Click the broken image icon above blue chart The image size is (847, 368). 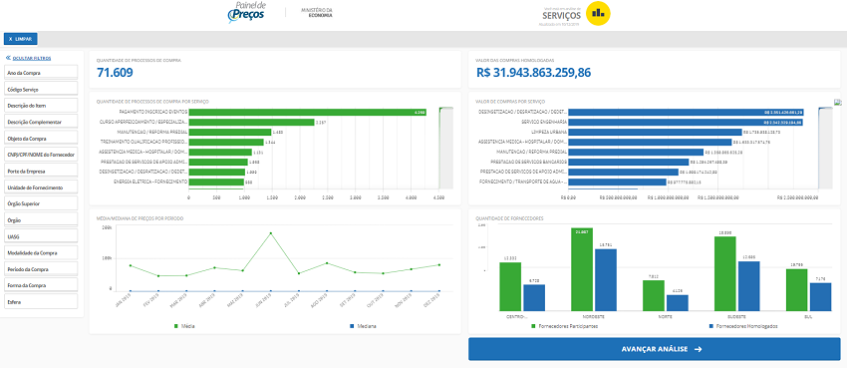838,102
